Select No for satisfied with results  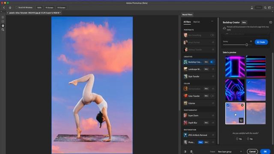point(250,139)
